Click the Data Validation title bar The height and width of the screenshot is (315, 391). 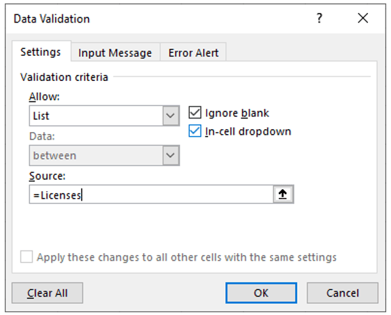(x=160, y=18)
